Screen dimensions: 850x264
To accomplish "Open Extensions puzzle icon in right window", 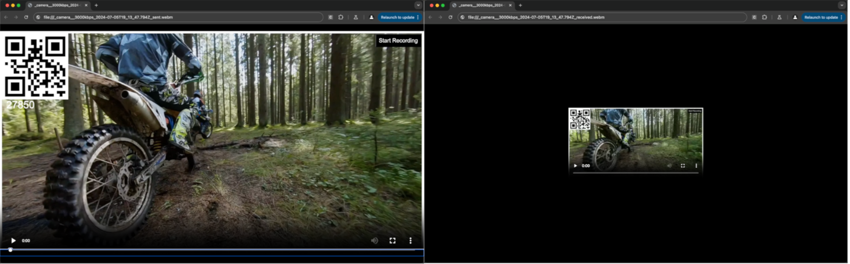I will coord(765,17).
